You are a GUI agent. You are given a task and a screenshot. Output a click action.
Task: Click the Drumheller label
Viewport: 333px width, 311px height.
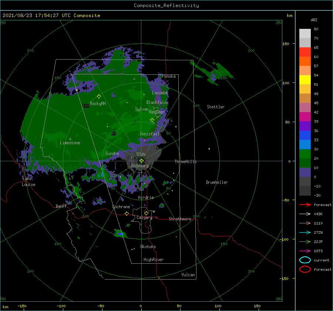click(x=217, y=182)
